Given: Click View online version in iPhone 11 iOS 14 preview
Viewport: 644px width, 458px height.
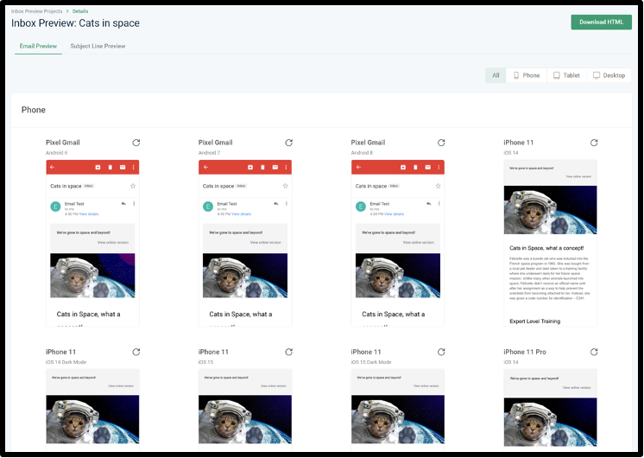Looking at the screenshot, I should pyautogui.click(x=578, y=176).
